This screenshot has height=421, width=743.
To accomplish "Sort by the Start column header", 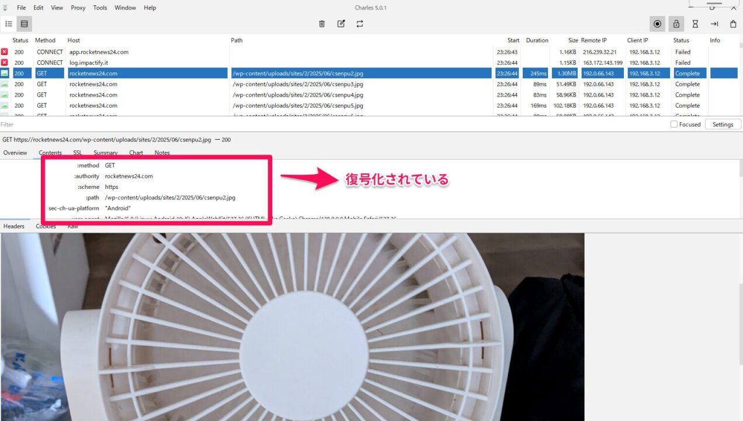I will (513, 40).
